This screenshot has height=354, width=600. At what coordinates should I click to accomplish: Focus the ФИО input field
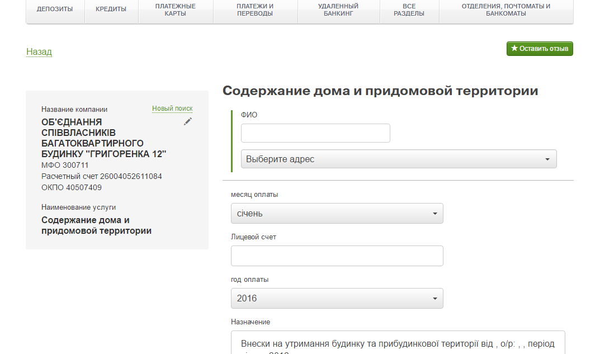tap(315, 133)
